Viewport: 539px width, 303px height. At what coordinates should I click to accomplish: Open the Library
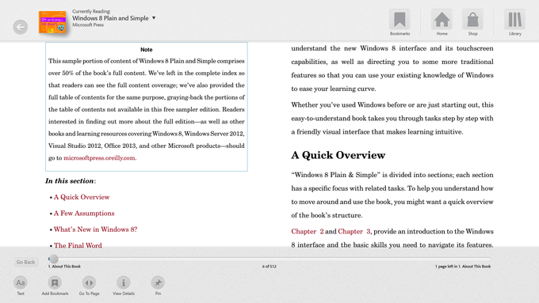515,22
